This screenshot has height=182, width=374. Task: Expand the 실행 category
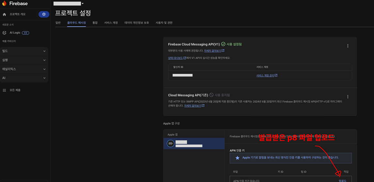[x=24, y=60]
